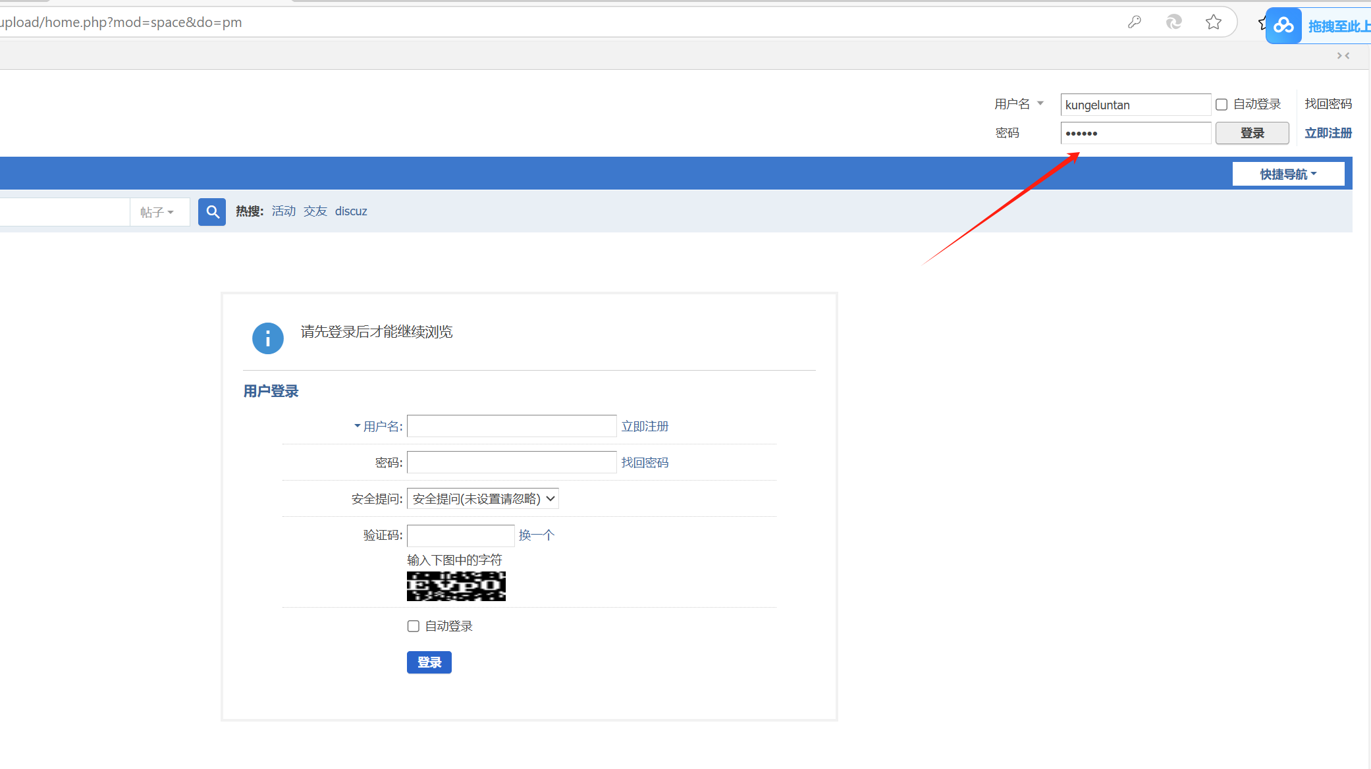Click the Edge refresh swirl icon
Screen dimensions: 1371x769
tap(1173, 22)
